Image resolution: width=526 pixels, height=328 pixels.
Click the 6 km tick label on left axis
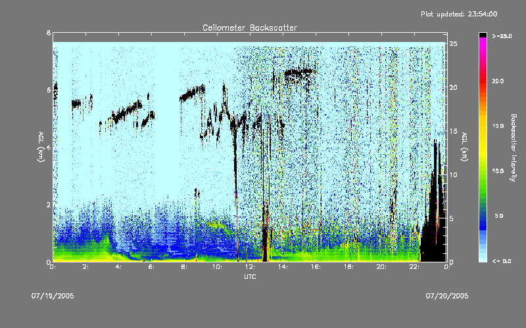point(49,90)
